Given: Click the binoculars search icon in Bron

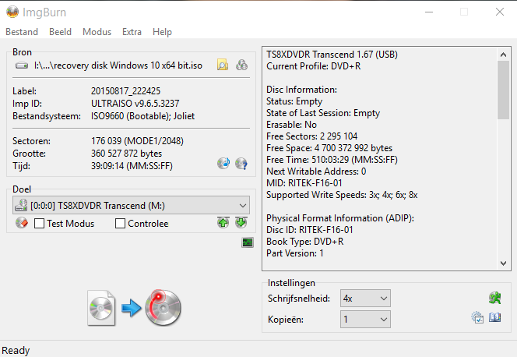Looking at the screenshot, I should (x=241, y=65).
